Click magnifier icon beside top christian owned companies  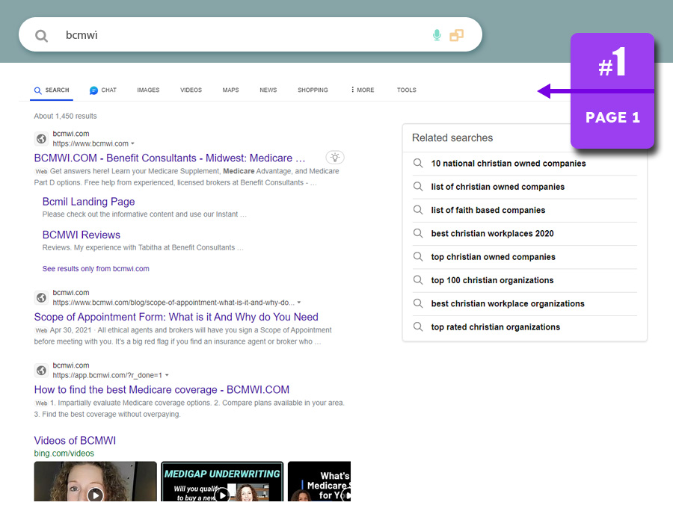point(417,256)
